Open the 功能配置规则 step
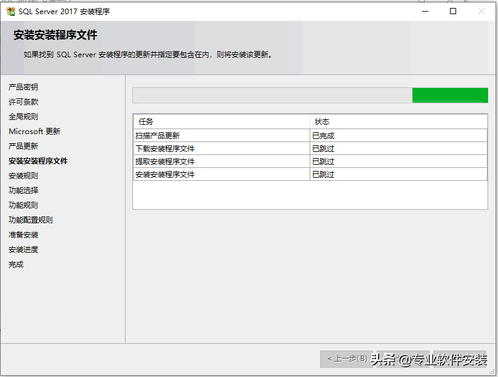This screenshot has height=377, width=498. tap(31, 220)
